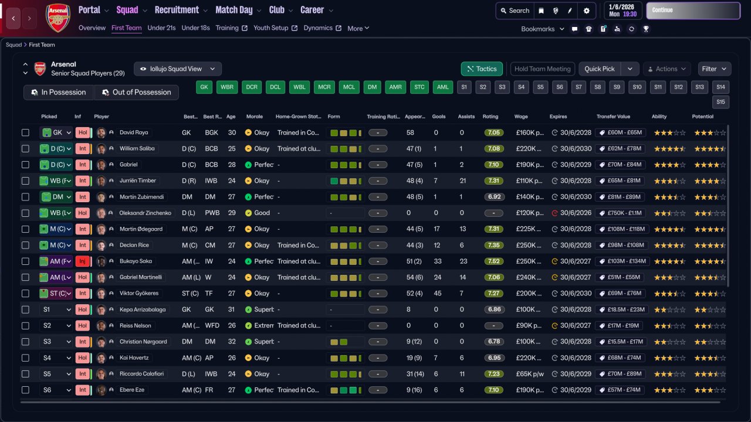Sort by the Wage column header

point(521,117)
